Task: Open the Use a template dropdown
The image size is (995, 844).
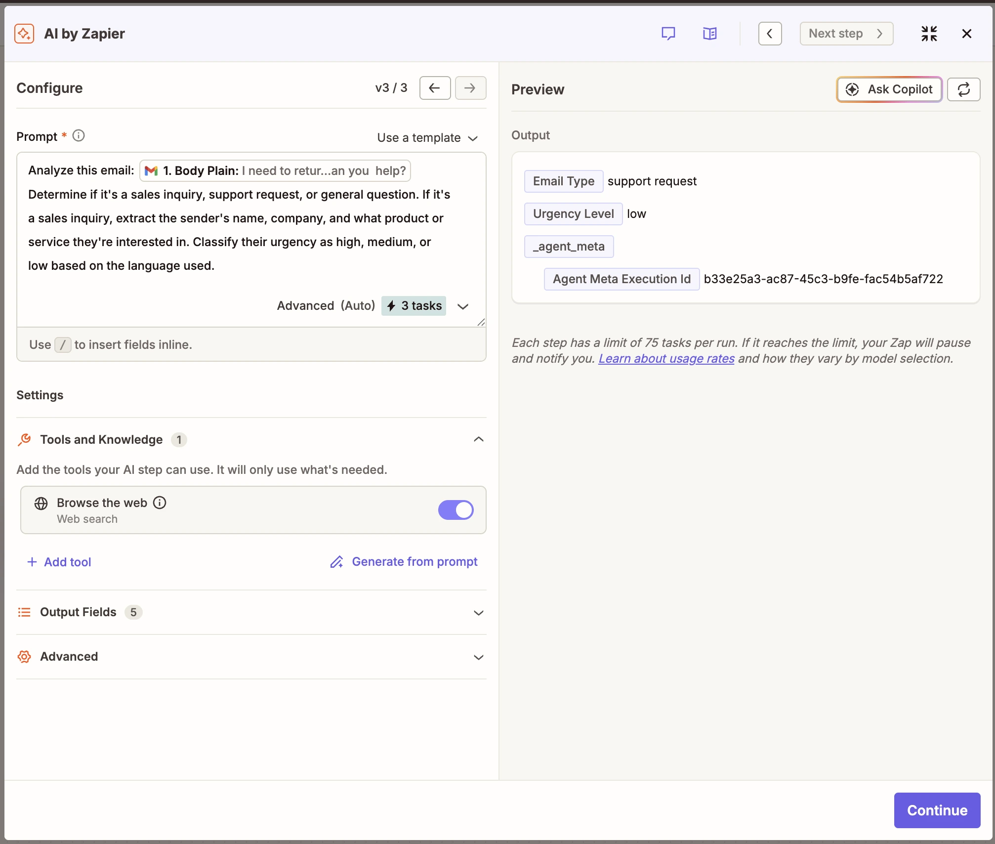Action: [x=427, y=137]
